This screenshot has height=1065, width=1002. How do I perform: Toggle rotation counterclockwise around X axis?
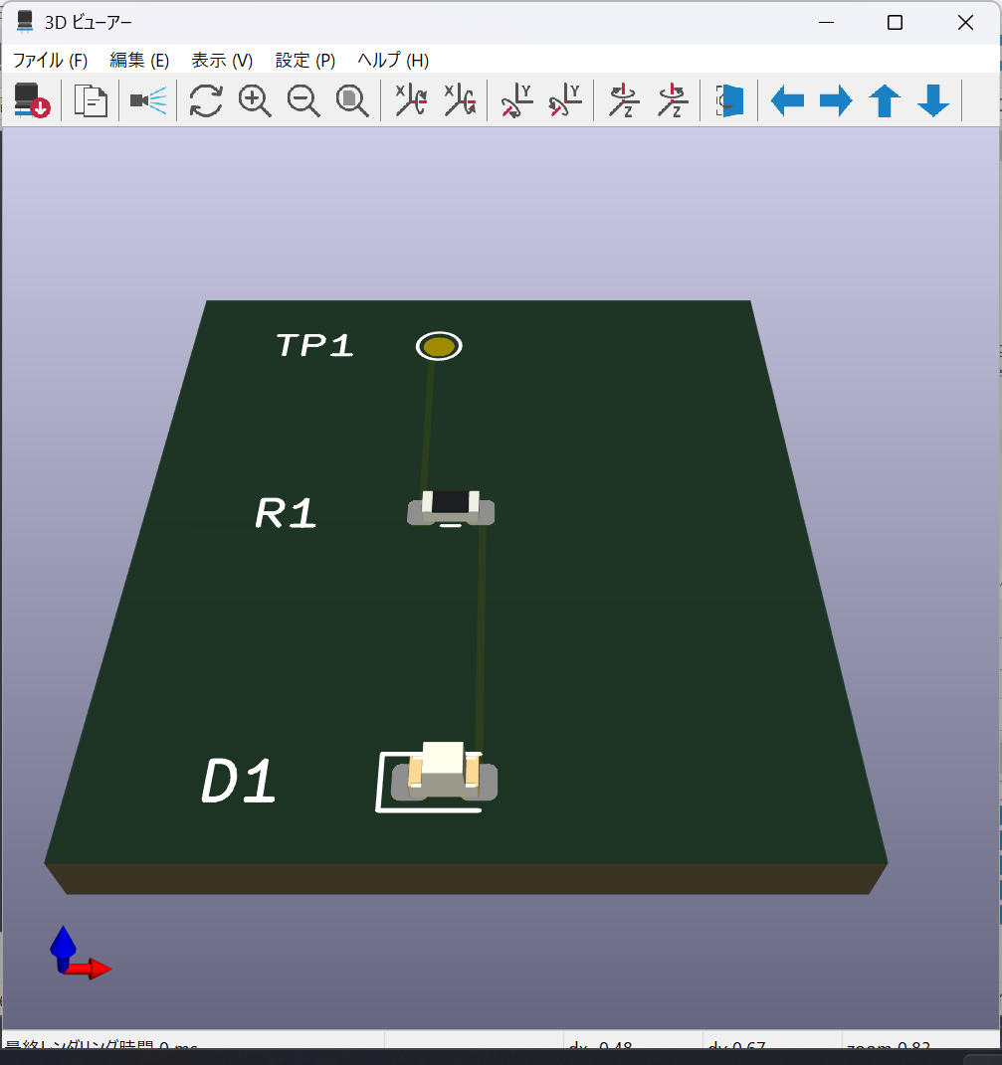click(x=460, y=100)
